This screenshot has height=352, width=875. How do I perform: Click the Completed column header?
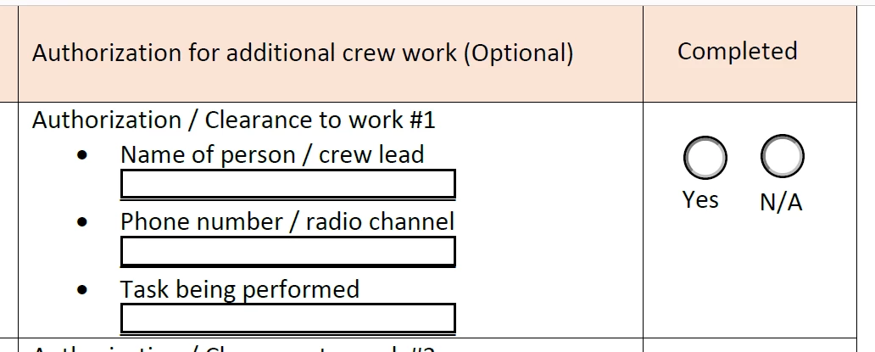(737, 52)
